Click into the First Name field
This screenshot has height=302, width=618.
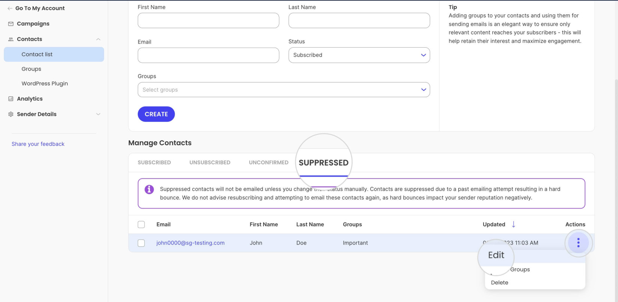click(208, 20)
